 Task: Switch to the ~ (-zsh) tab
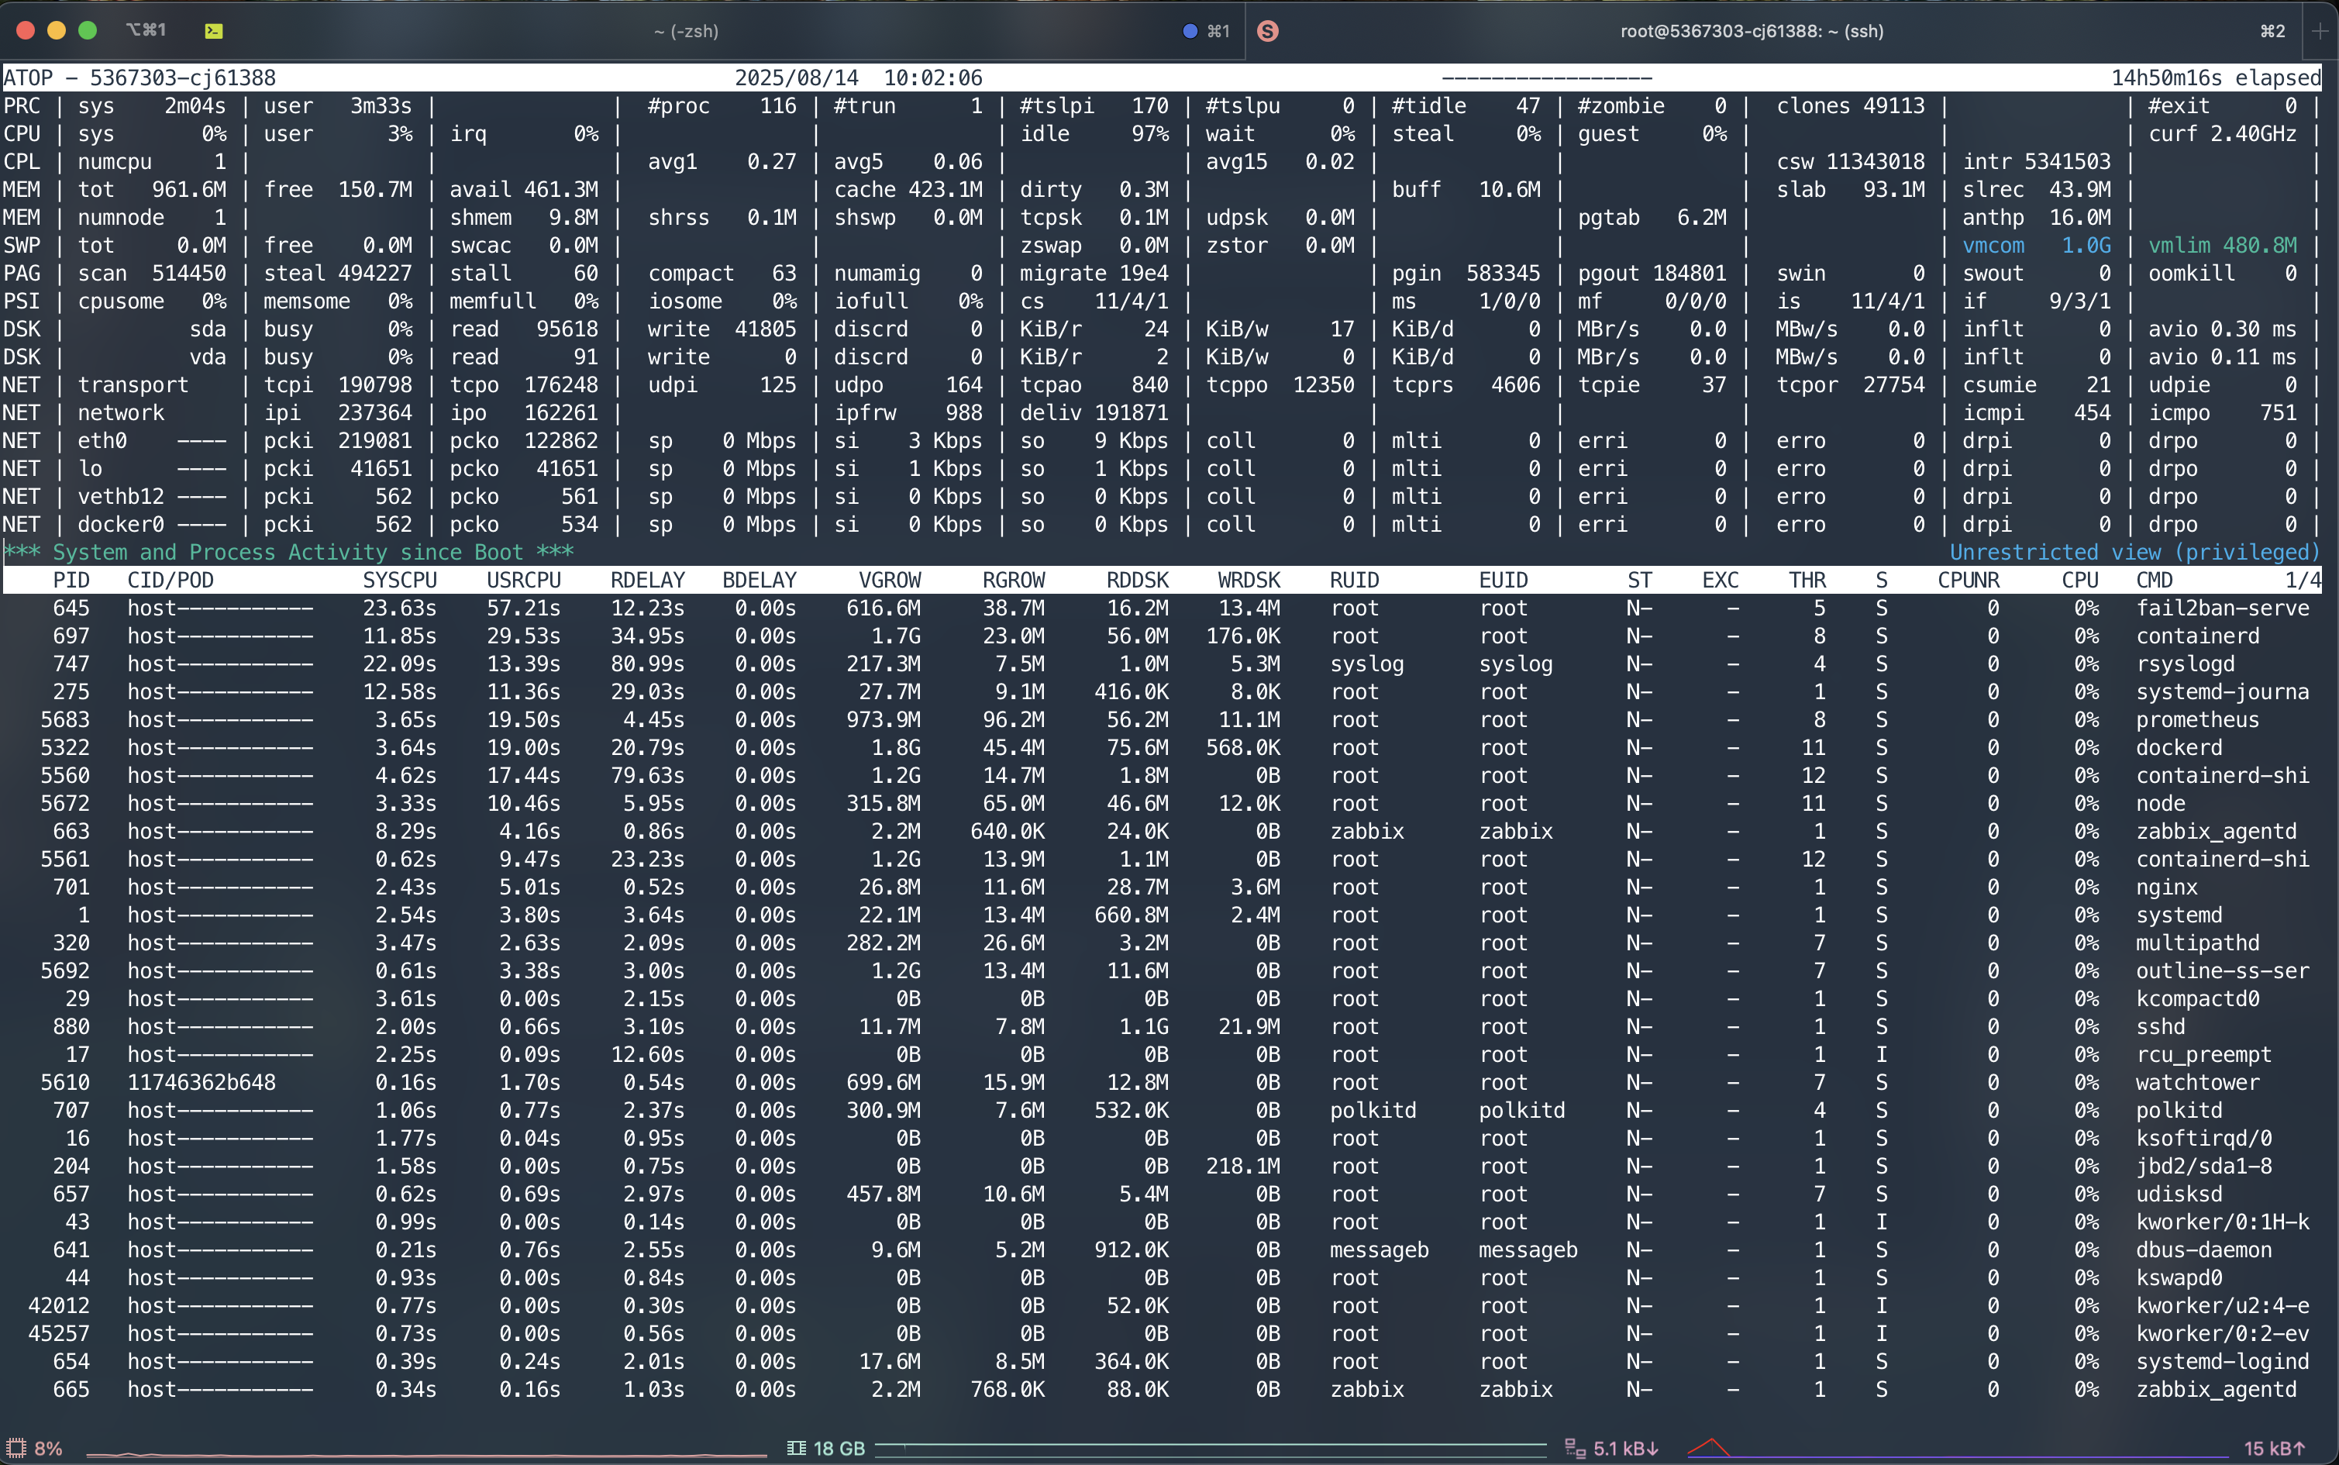click(x=686, y=31)
